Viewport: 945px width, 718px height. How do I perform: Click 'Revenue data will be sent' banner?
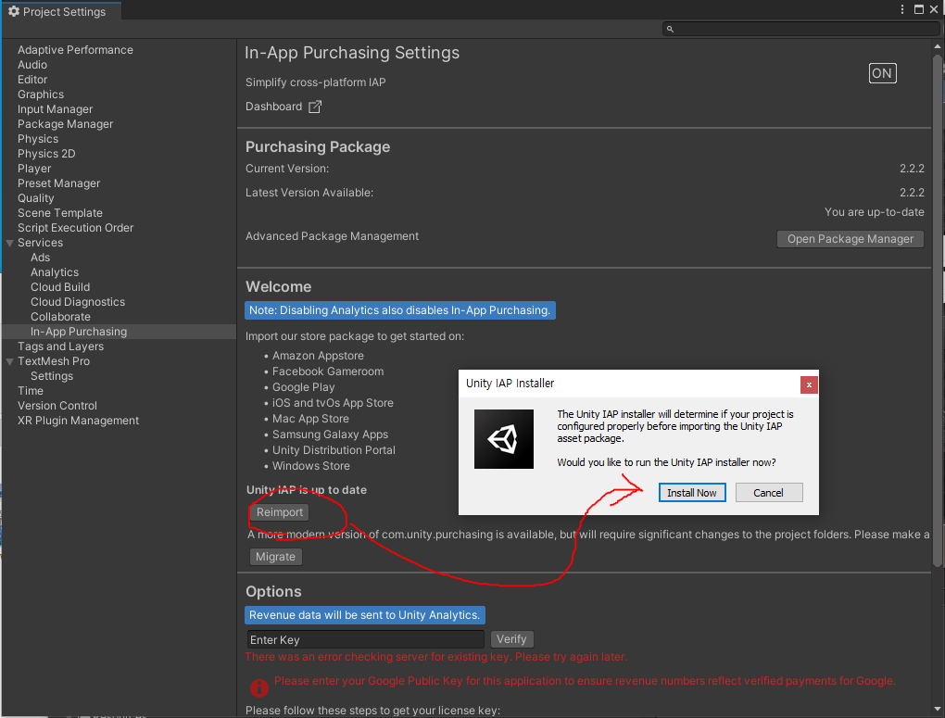click(365, 615)
